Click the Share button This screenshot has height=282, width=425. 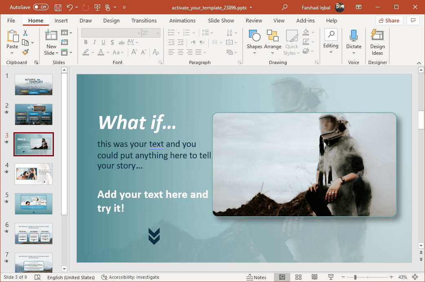[389, 20]
